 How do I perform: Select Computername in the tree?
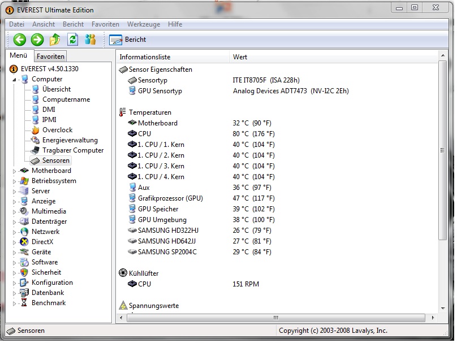[66, 99]
